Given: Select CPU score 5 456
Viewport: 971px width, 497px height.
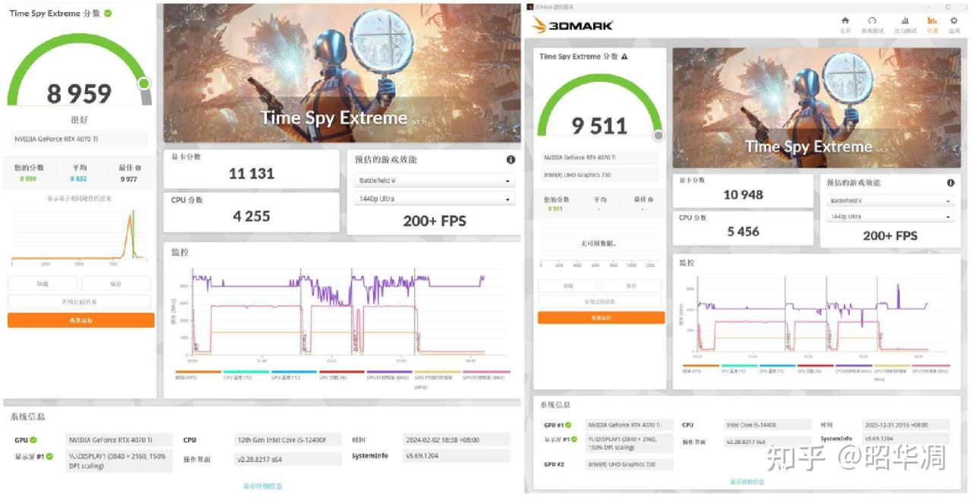Looking at the screenshot, I should click(x=743, y=231).
